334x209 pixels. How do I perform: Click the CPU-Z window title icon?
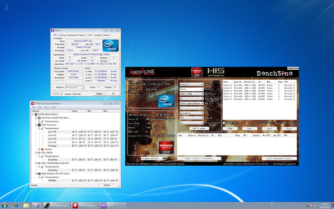click(x=53, y=31)
